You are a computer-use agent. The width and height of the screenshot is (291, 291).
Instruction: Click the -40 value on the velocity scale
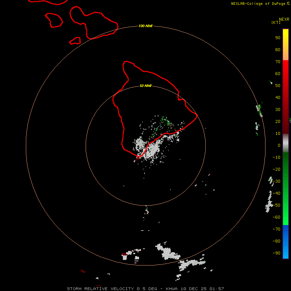point(276,193)
